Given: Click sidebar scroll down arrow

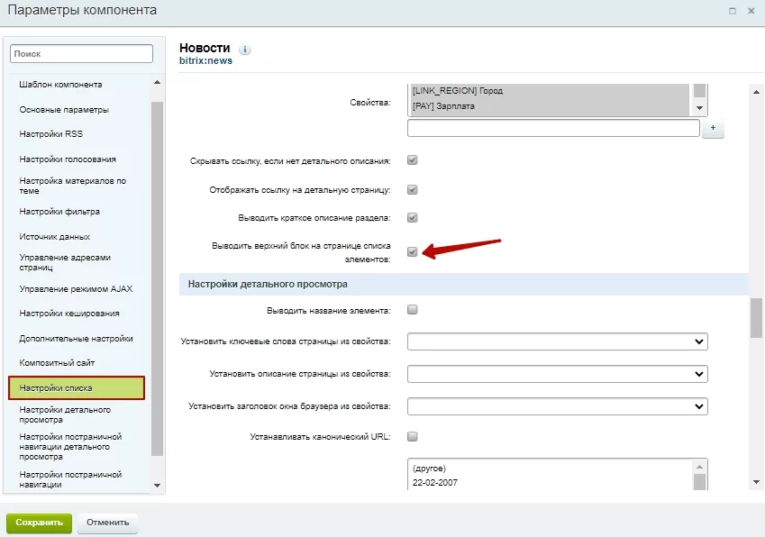Looking at the screenshot, I should (x=157, y=486).
